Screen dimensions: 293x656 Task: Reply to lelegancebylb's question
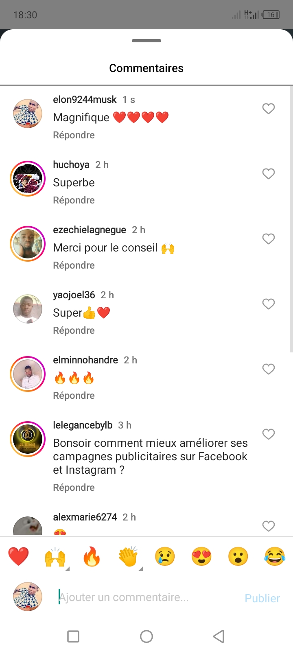[74, 488]
